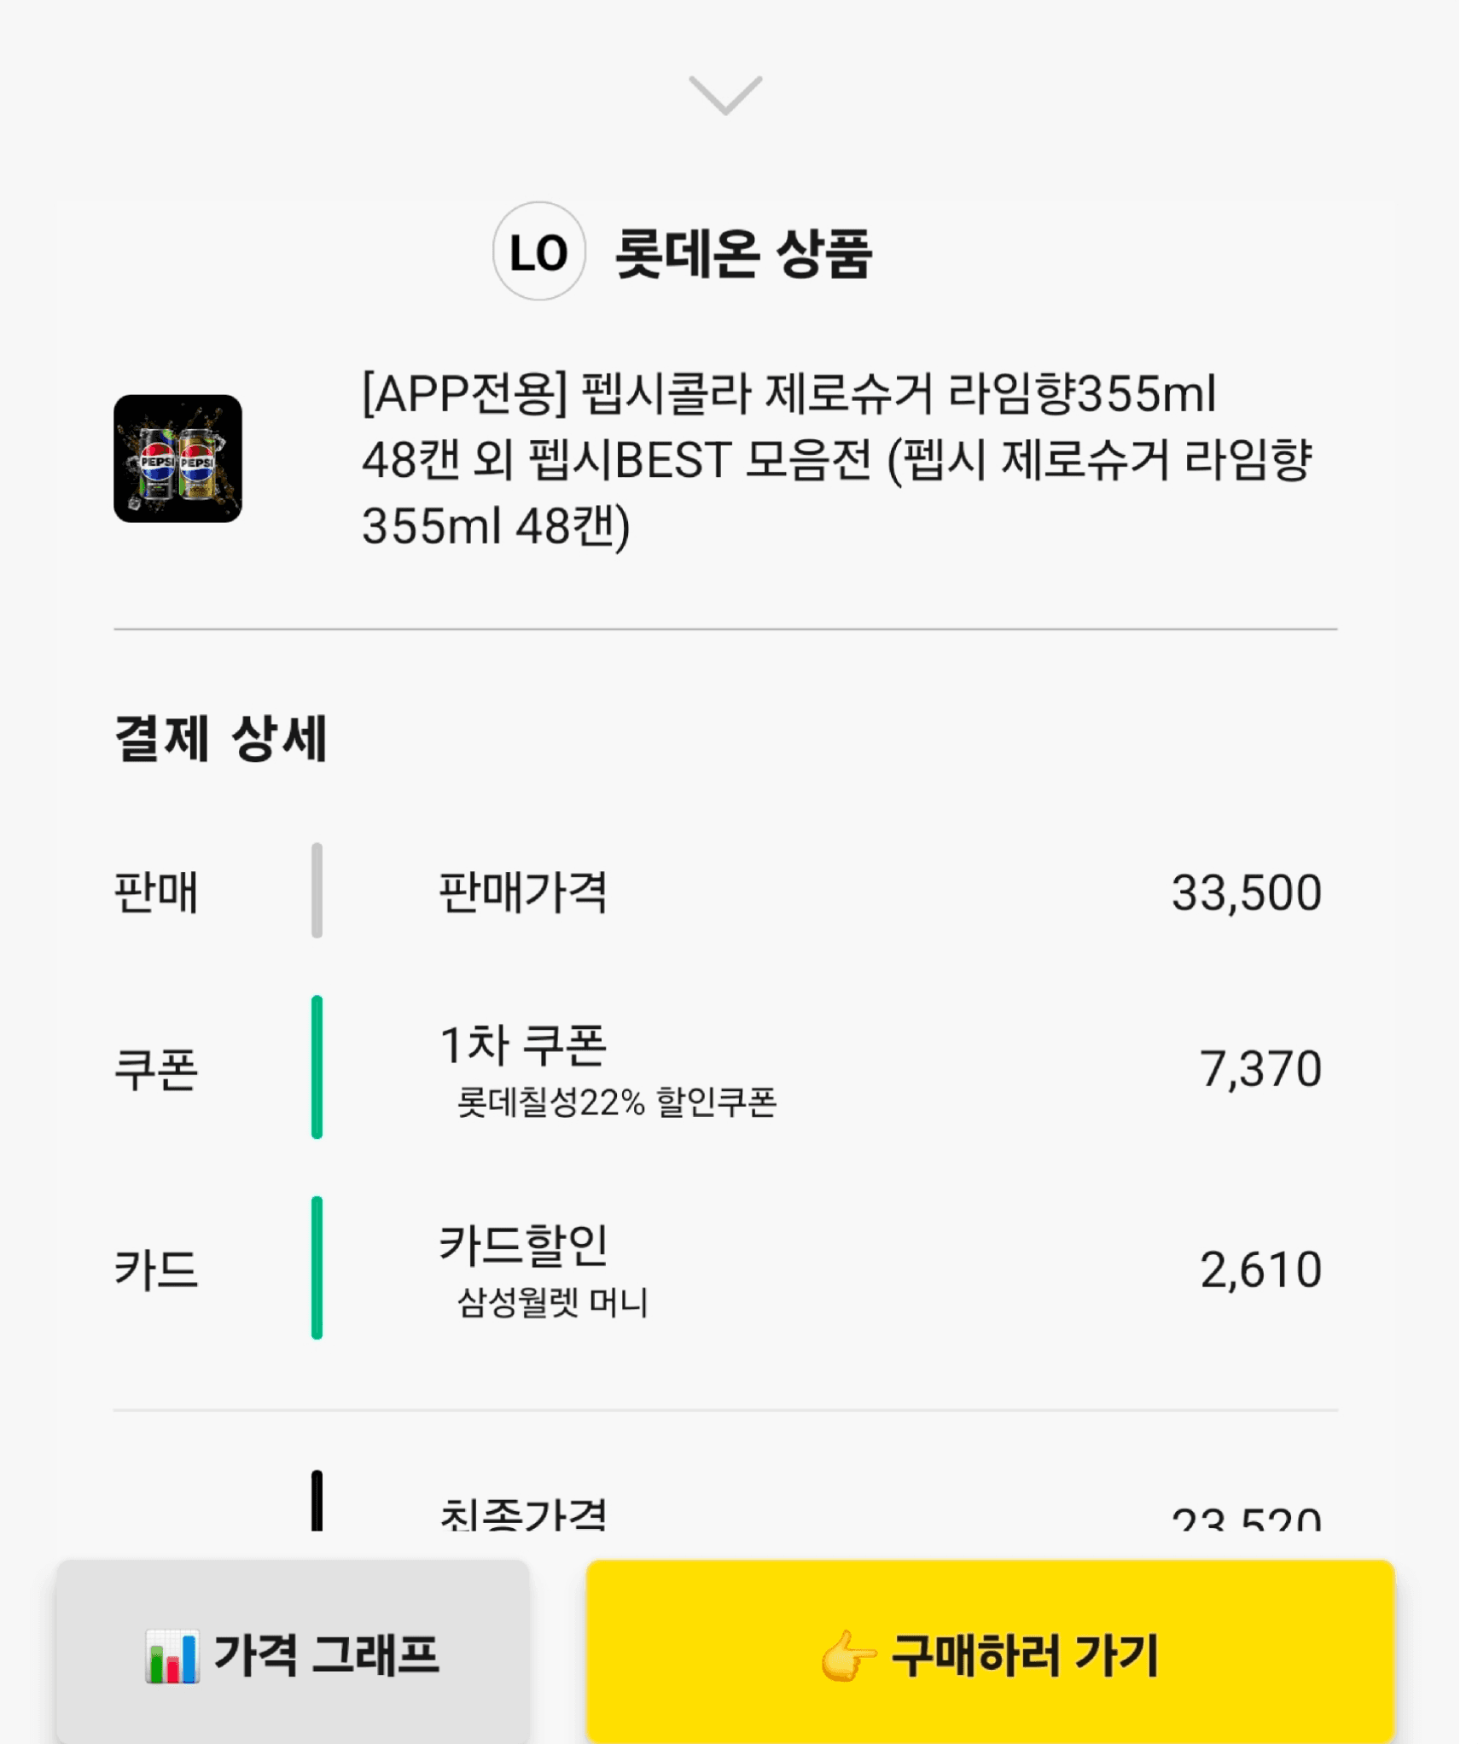
Task: Select the 롯데온 상품 heading
Action: pos(743,253)
